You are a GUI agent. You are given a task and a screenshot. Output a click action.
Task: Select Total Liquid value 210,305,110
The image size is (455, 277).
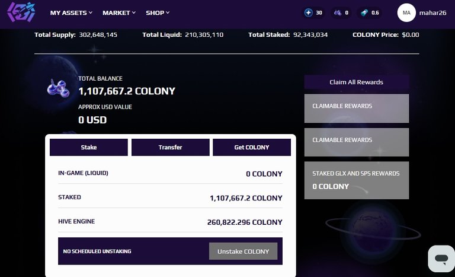pyautogui.click(x=204, y=34)
